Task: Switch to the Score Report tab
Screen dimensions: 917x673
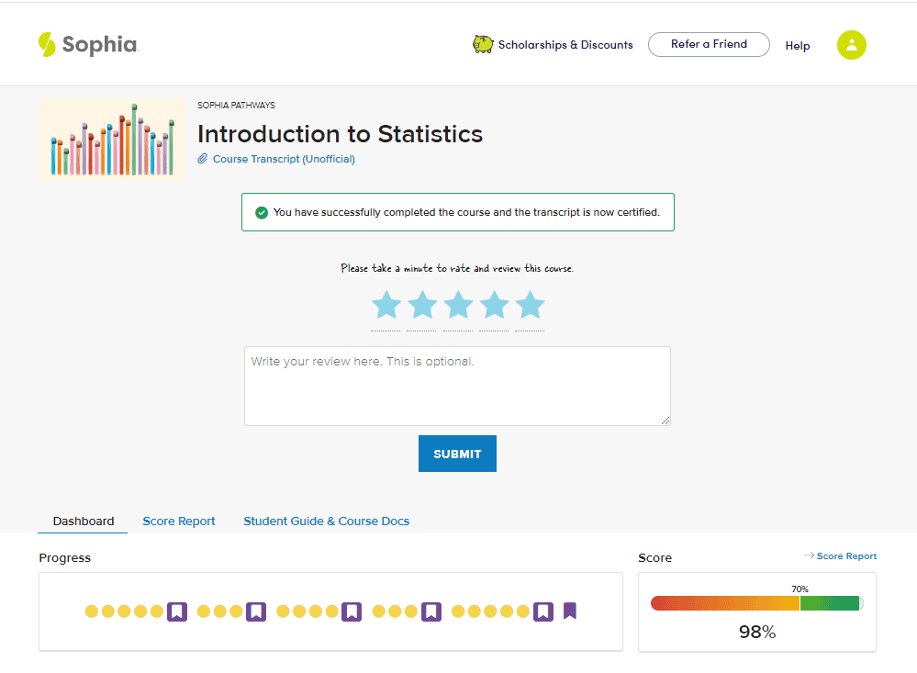Action: click(179, 521)
